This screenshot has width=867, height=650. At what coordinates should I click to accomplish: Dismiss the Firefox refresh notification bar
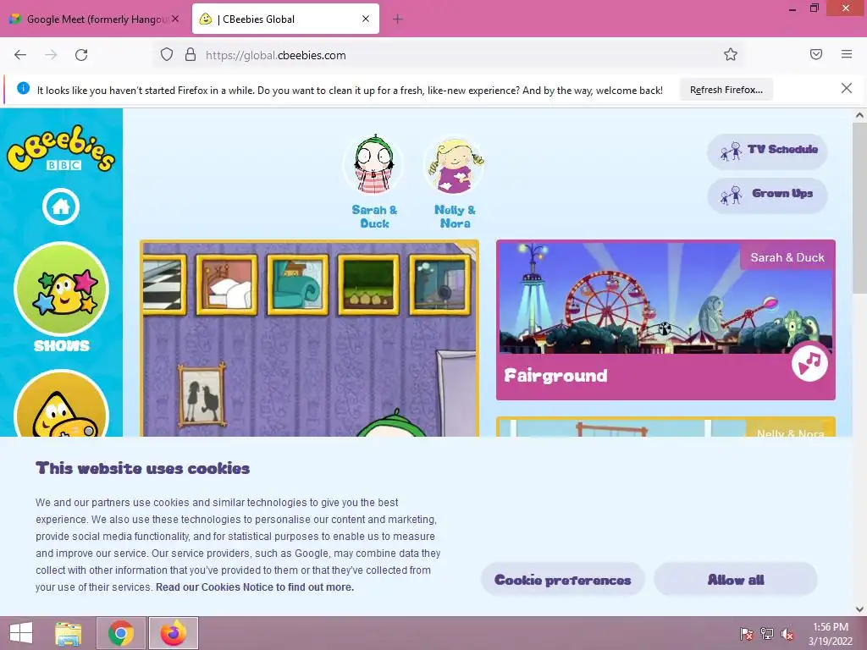[x=847, y=88]
